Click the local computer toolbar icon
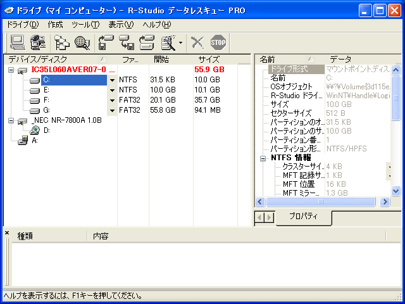Screen dimensions: 405x304 (18, 42)
